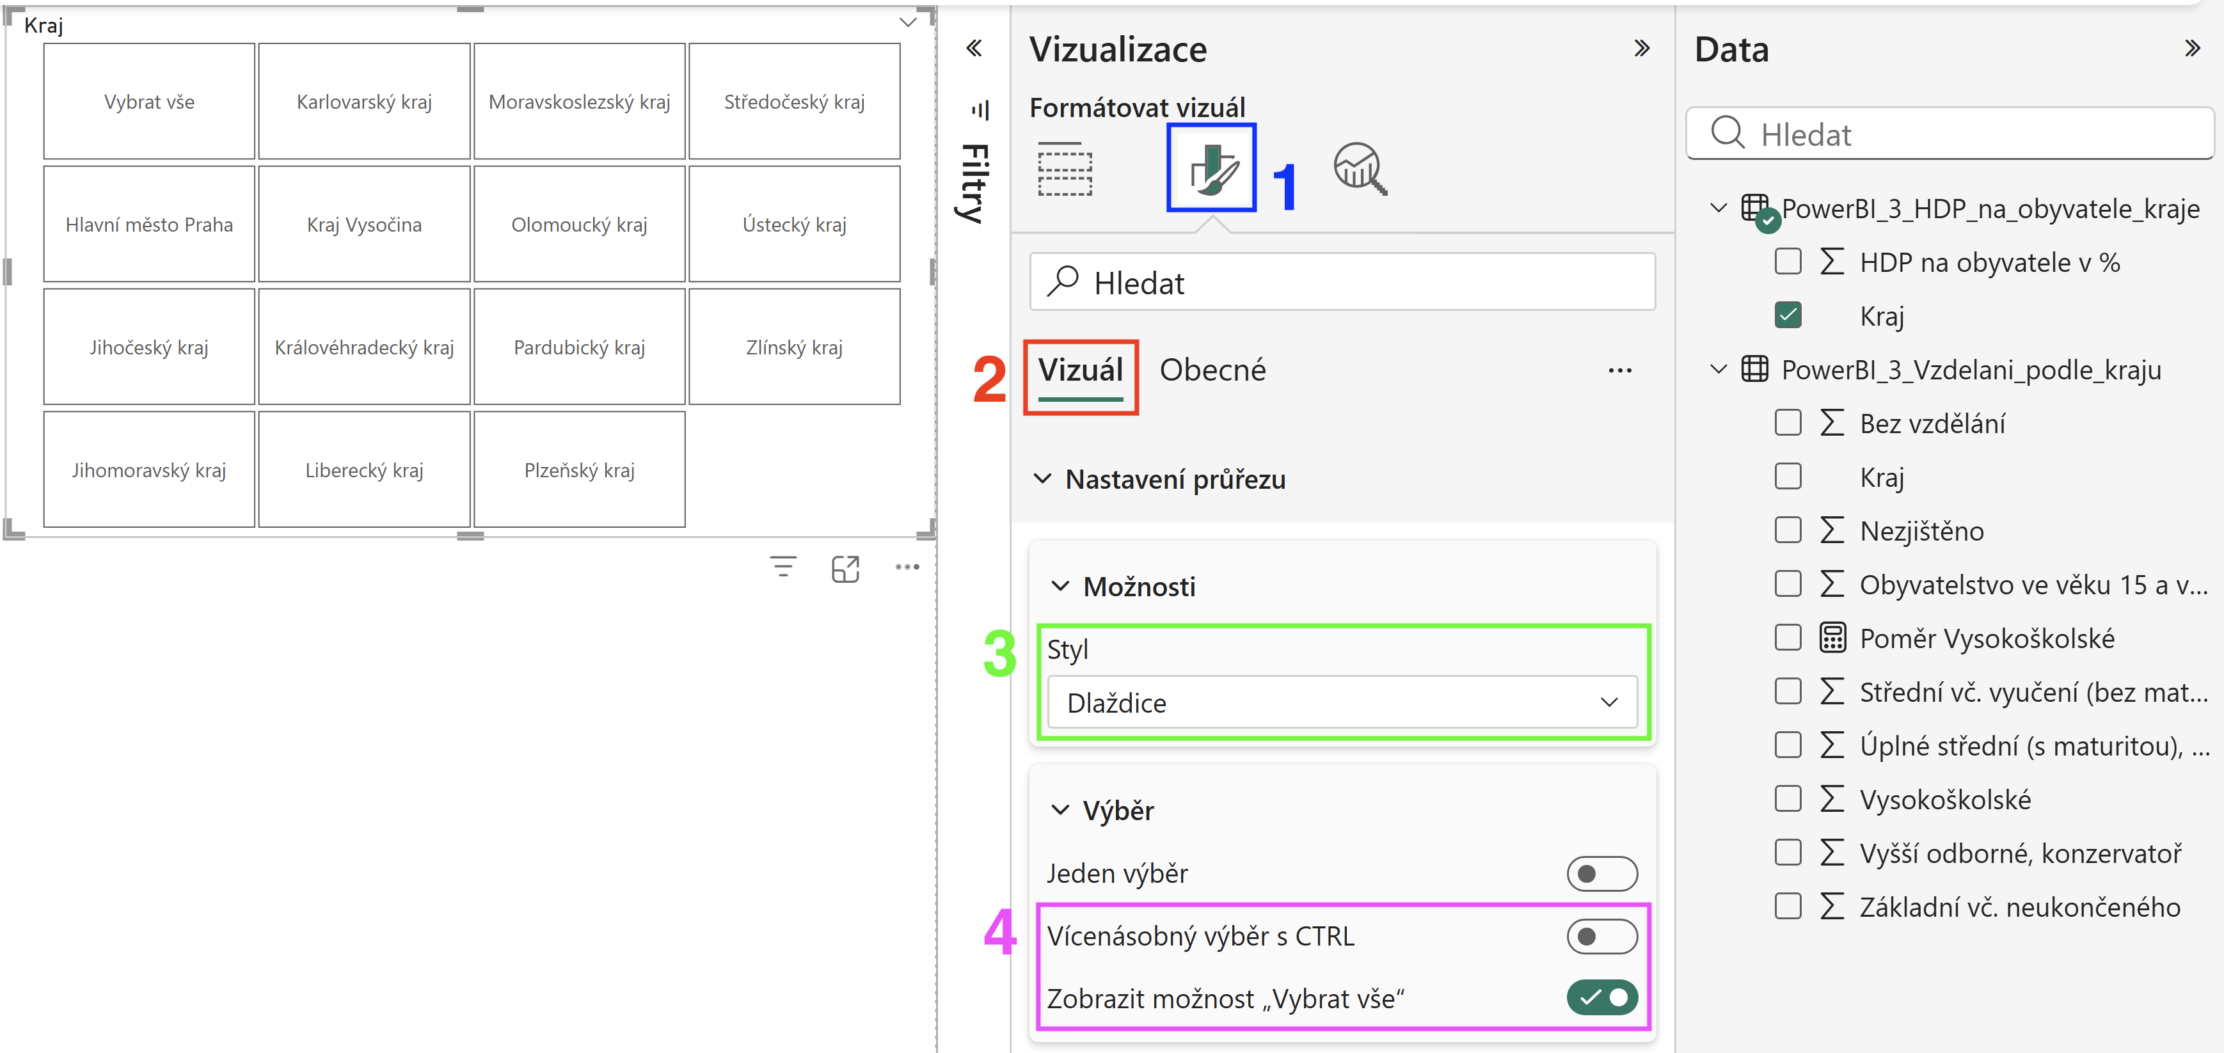Select the Vybrat vše tile
Viewport: 2224px width, 1053px height.
pos(149,102)
